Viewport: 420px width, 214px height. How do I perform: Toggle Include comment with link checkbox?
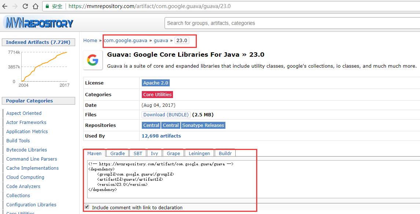click(x=87, y=207)
